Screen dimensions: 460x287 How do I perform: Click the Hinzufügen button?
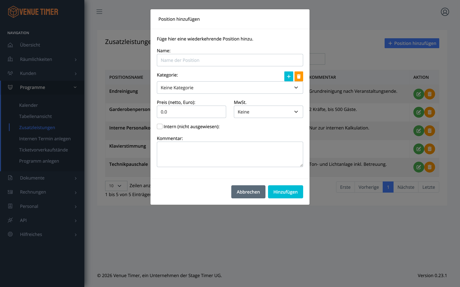coord(286,192)
